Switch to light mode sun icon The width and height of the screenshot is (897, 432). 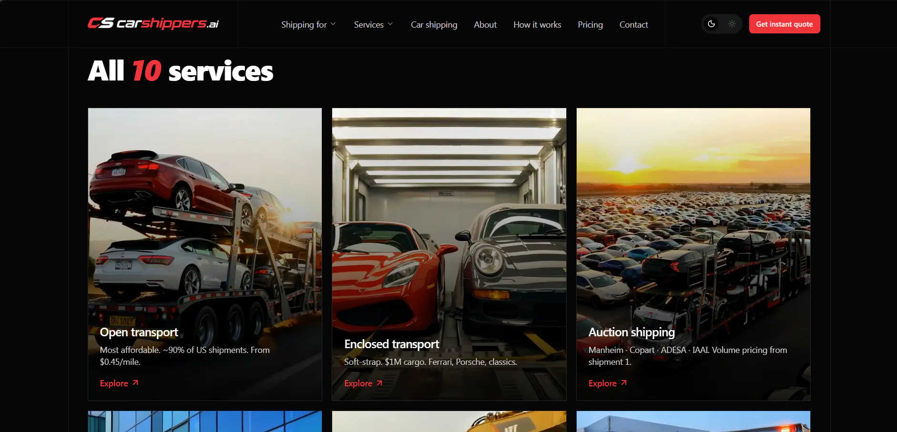(x=732, y=24)
